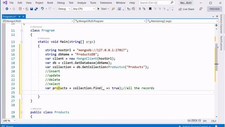Image resolution: width=225 pixels, height=127 pixels.
Task: Click the New Project toolbar icon
Action: point(20,9)
